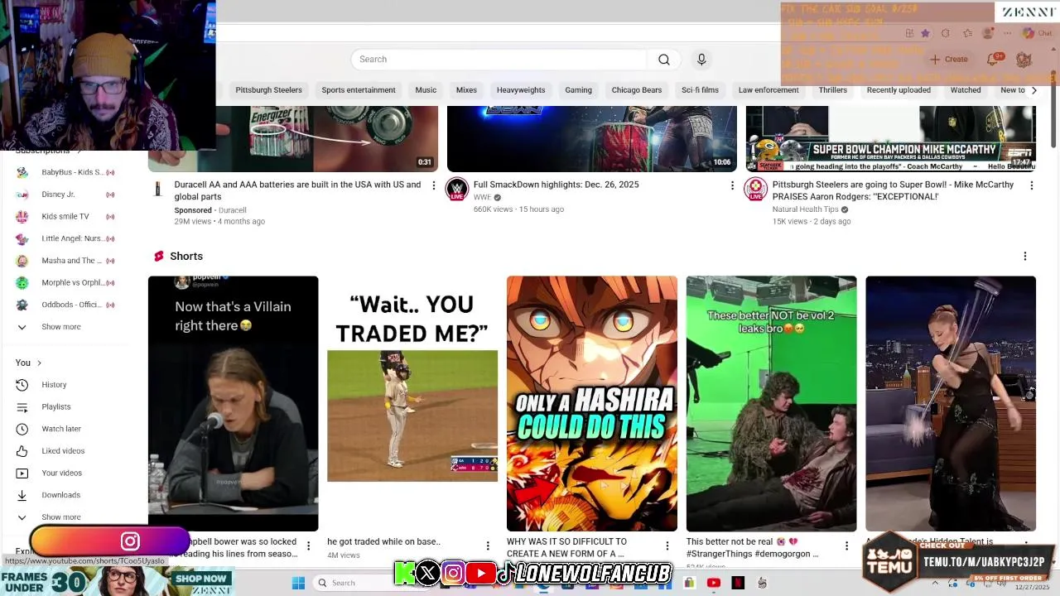Open options menu for Full SmackDown highlights video
The width and height of the screenshot is (1060, 596).
click(x=732, y=185)
